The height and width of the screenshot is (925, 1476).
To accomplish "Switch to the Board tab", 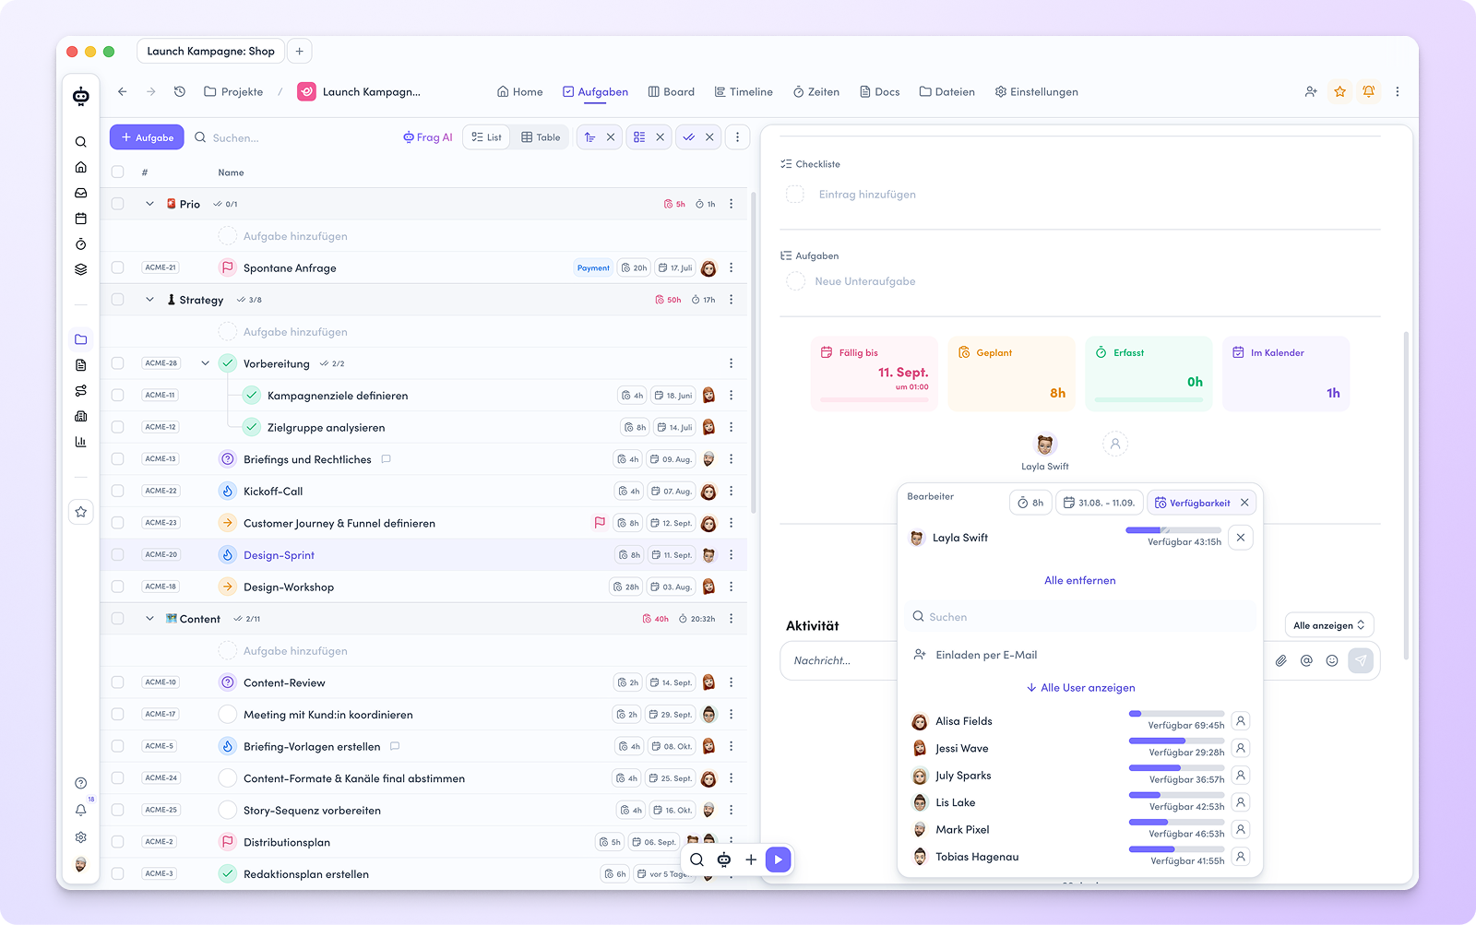I will click(671, 91).
